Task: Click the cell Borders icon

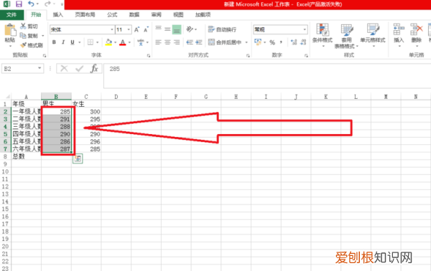Action: (x=91, y=42)
